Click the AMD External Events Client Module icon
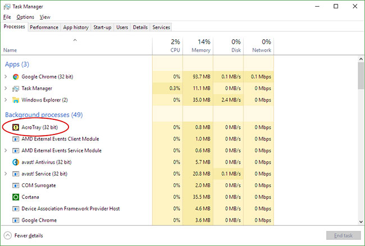 click(16, 139)
